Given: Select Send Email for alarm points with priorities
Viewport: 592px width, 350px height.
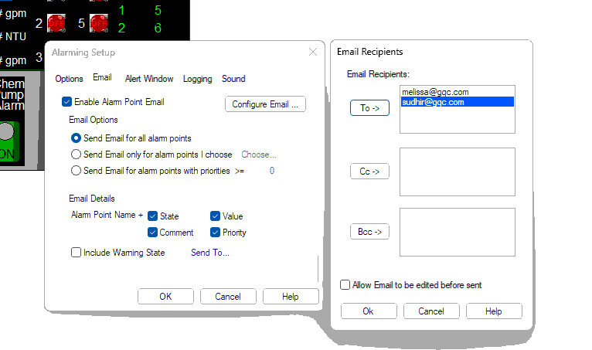Looking at the screenshot, I should point(76,171).
